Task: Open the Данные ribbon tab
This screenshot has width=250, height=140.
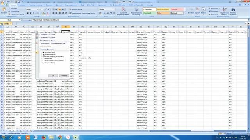Action: [59, 5]
